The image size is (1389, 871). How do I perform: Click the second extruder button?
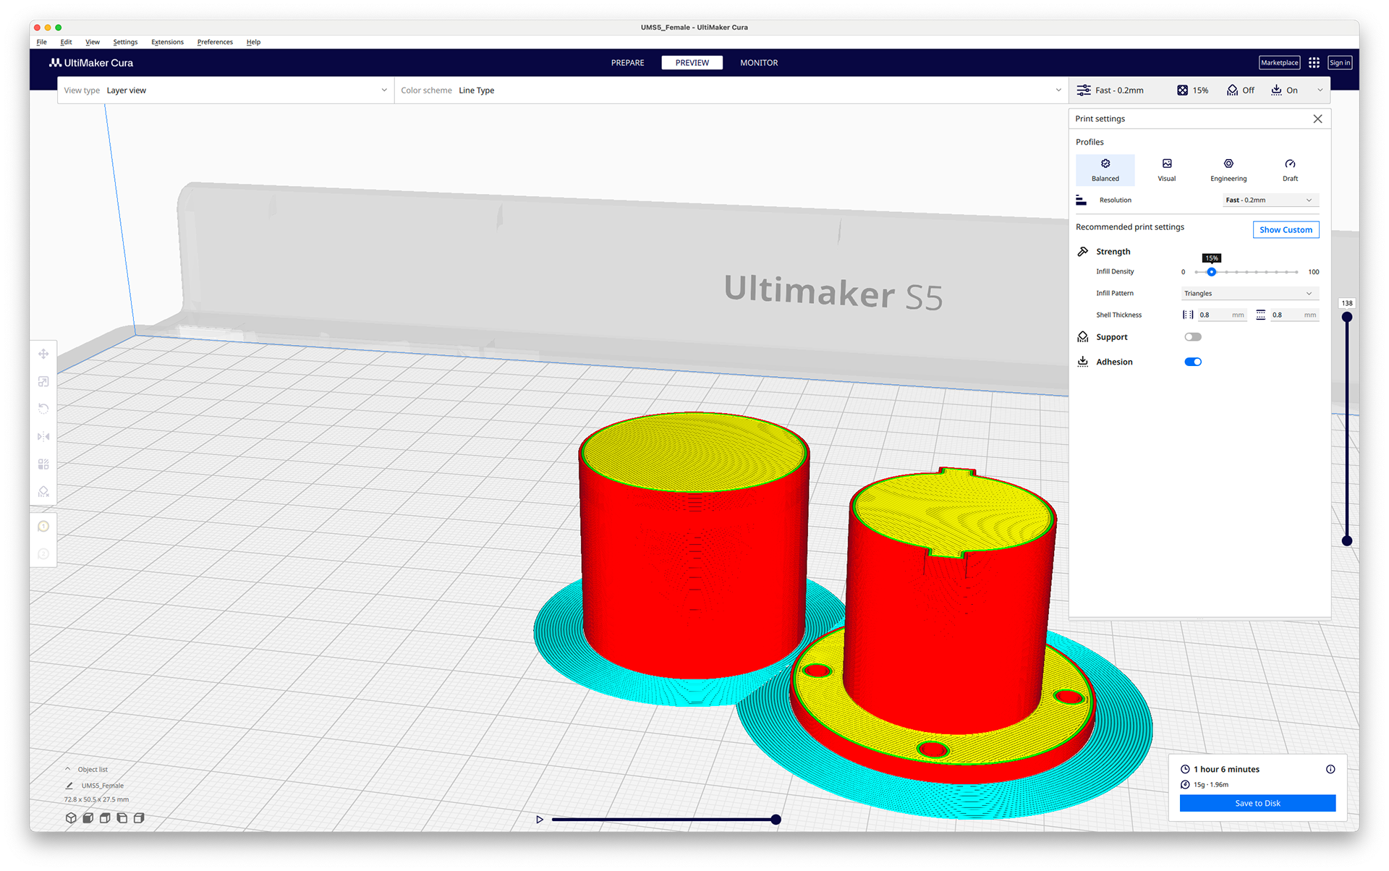tap(43, 554)
